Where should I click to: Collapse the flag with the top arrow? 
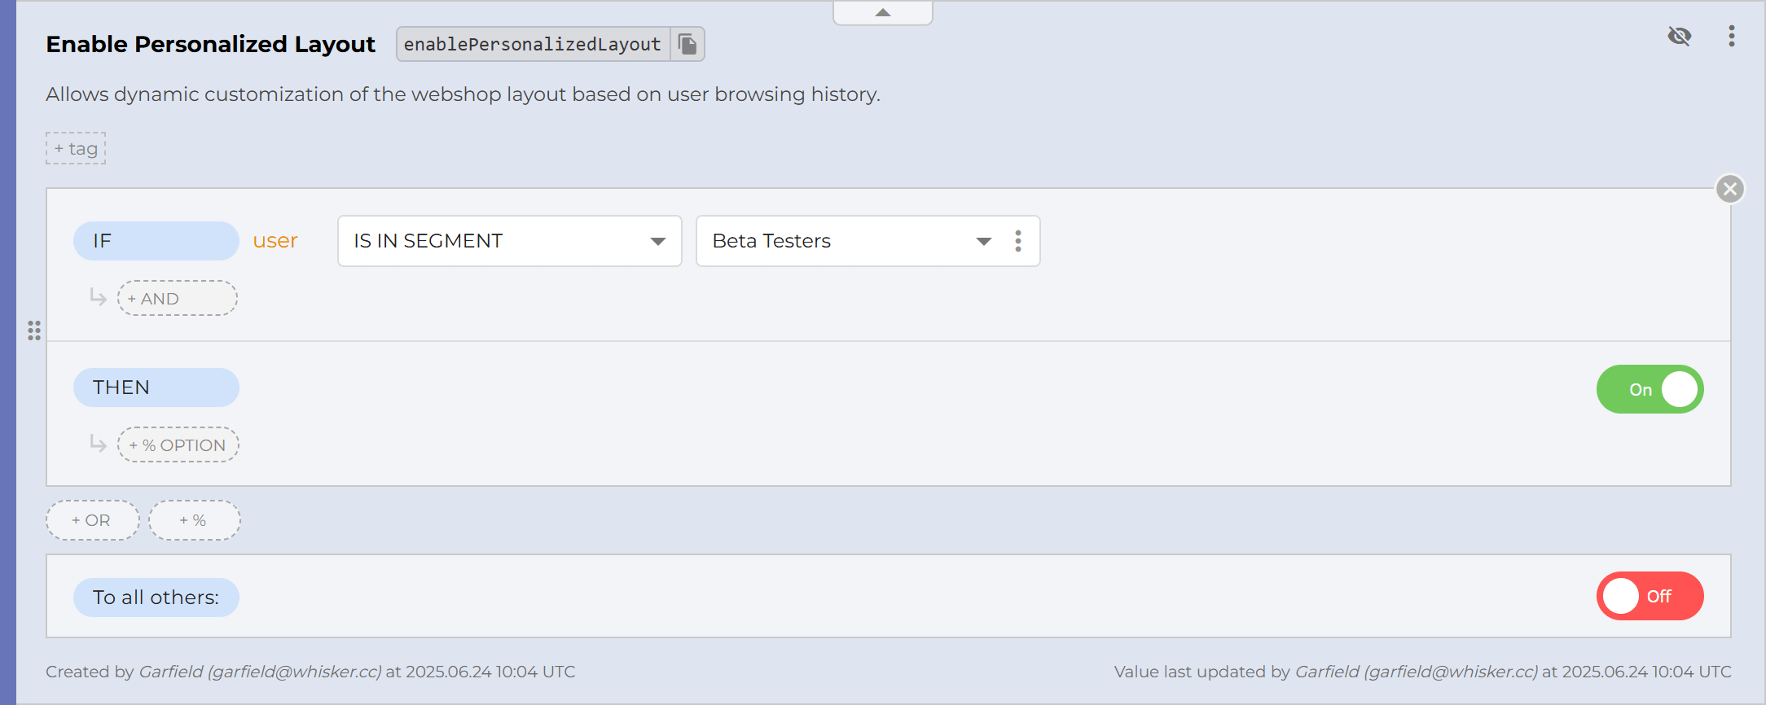click(x=882, y=11)
